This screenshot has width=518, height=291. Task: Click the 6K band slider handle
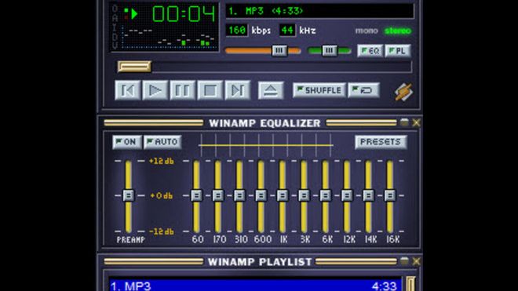click(326, 195)
